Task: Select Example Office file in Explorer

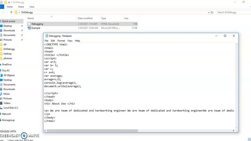Action: [82, 28]
